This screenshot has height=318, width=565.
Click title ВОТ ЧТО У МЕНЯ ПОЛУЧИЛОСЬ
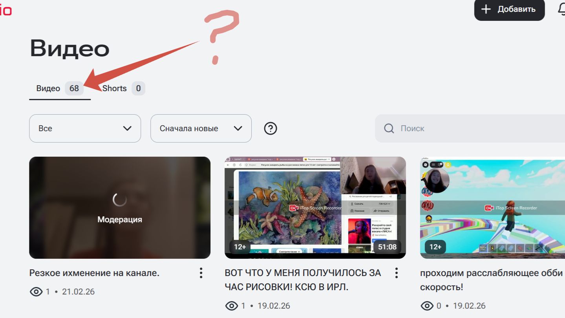coord(303,280)
